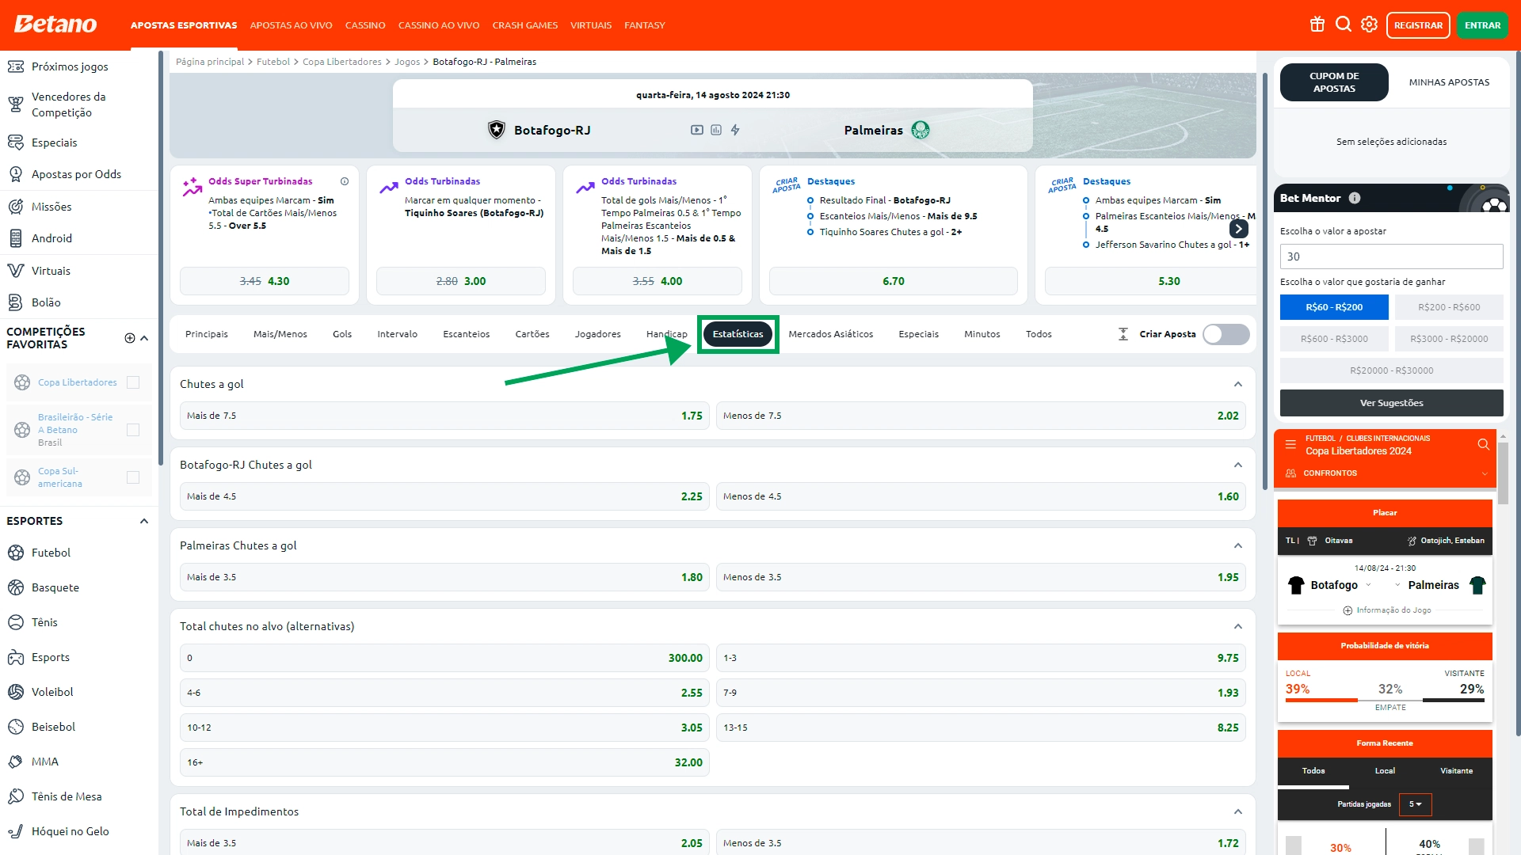
Task: Show next Destaques card arrow
Action: [x=1239, y=229]
